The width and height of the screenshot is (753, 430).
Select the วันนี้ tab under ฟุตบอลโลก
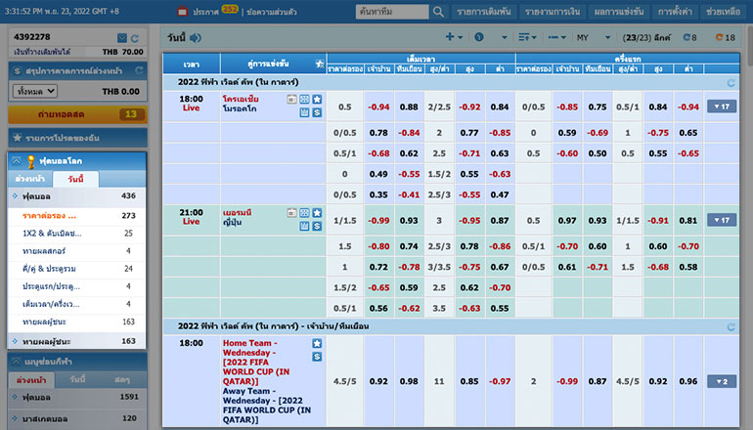coord(75,179)
